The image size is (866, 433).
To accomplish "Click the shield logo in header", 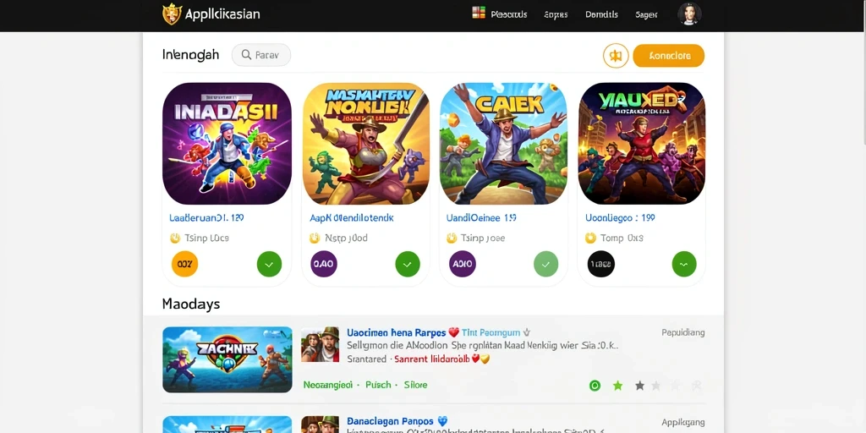I will [x=172, y=14].
